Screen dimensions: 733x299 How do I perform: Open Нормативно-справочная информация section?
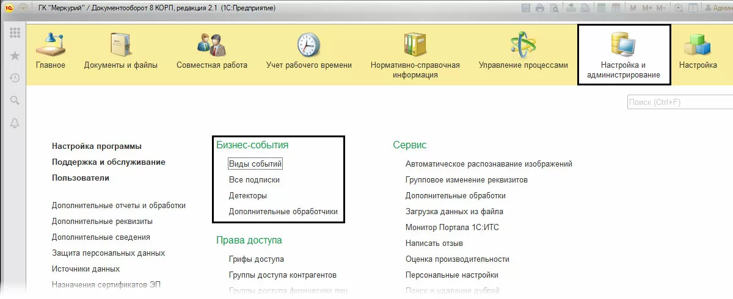[415, 56]
